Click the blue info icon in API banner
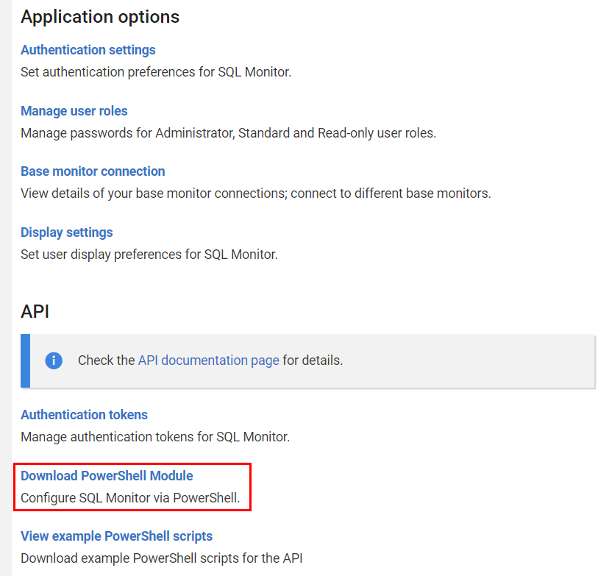Image resolution: width=609 pixels, height=576 pixels. [54, 360]
